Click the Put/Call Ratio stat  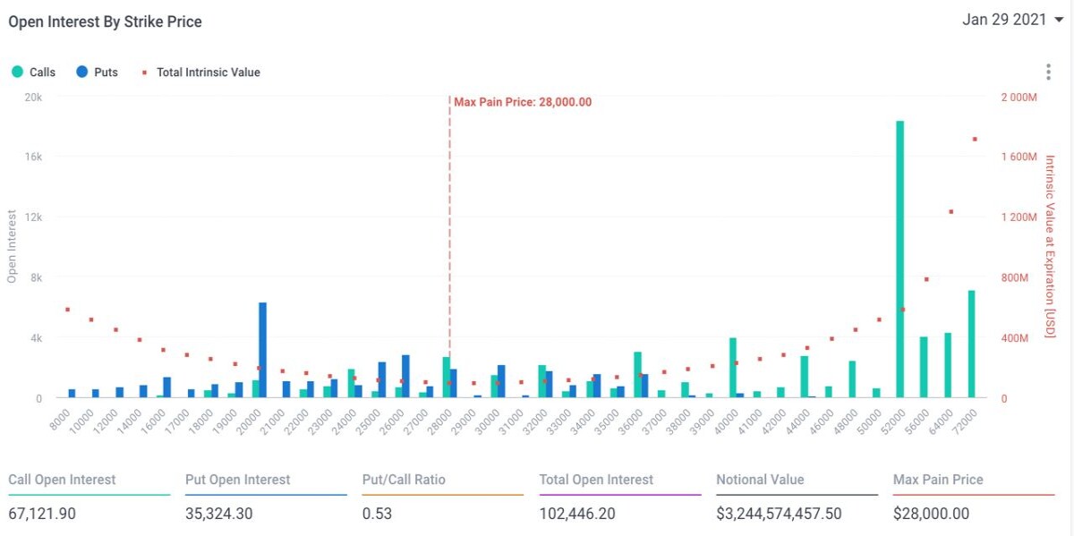click(x=443, y=497)
